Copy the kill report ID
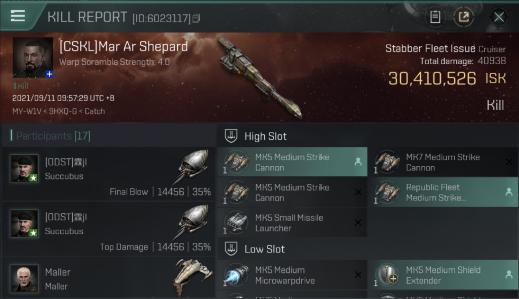The image size is (519, 299). click(196, 18)
